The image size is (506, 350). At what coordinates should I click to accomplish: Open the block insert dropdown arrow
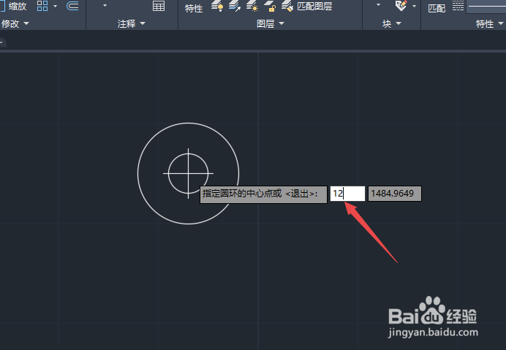click(379, 5)
